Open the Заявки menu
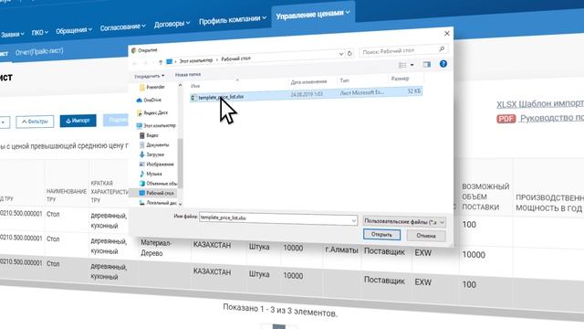The image size is (584, 329). (x=12, y=35)
